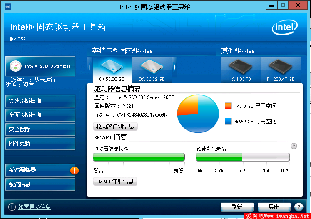Click 14.48 GB 已用空间 label

coord(256,106)
